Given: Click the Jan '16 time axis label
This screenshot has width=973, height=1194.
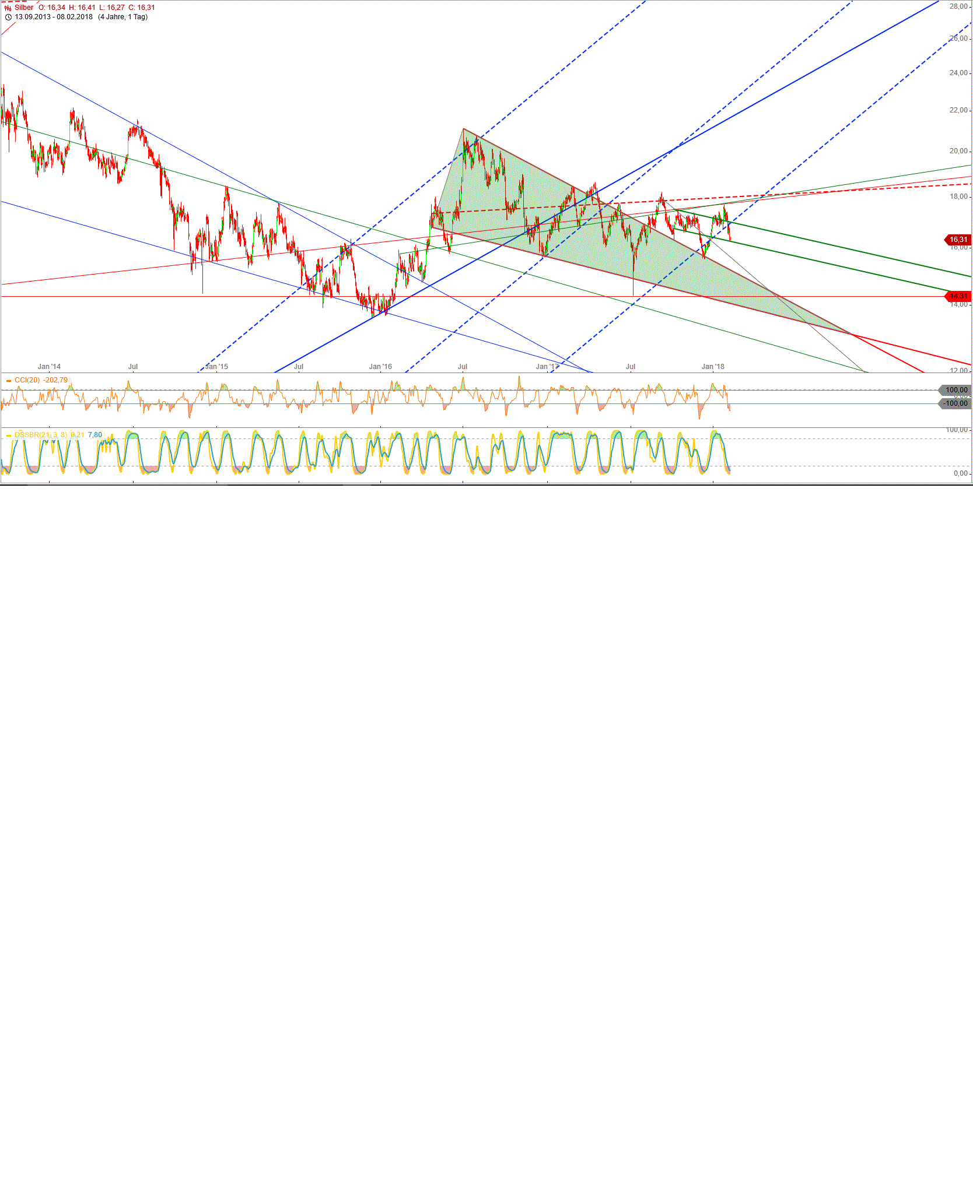Looking at the screenshot, I should pos(380,367).
